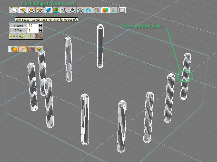Switch to the solid orange-green cube render icon
The width and height of the screenshot is (217, 162).
(105, 10)
